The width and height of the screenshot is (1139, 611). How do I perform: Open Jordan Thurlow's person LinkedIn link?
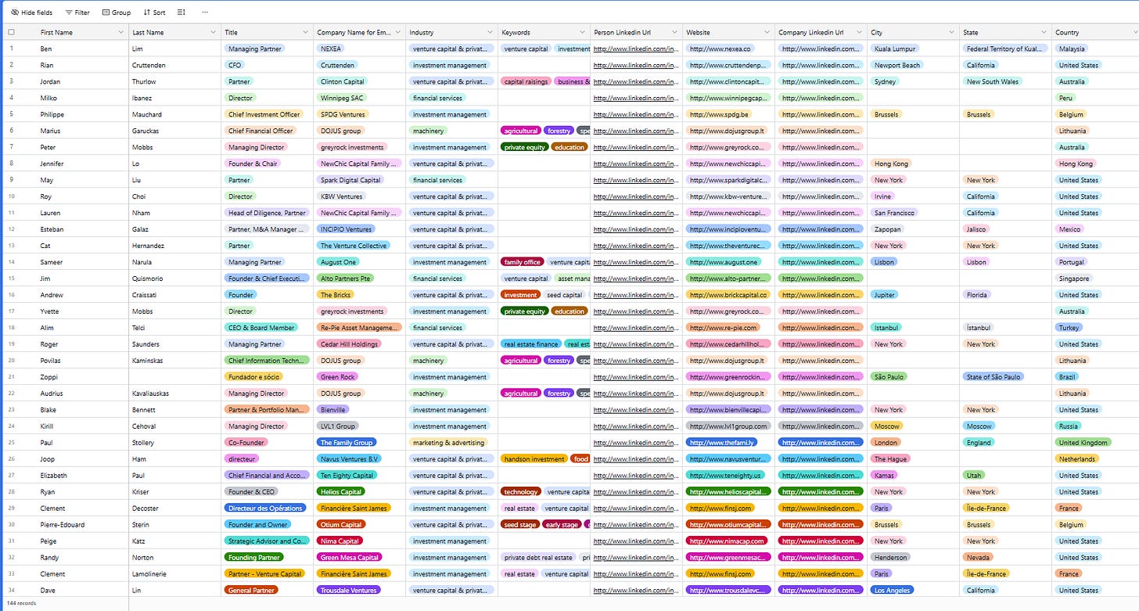(x=637, y=81)
